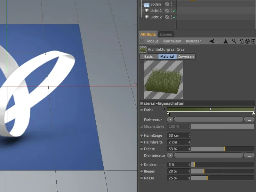Click the target mode circle icon
256x192 pixels.
[x=247, y=41]
